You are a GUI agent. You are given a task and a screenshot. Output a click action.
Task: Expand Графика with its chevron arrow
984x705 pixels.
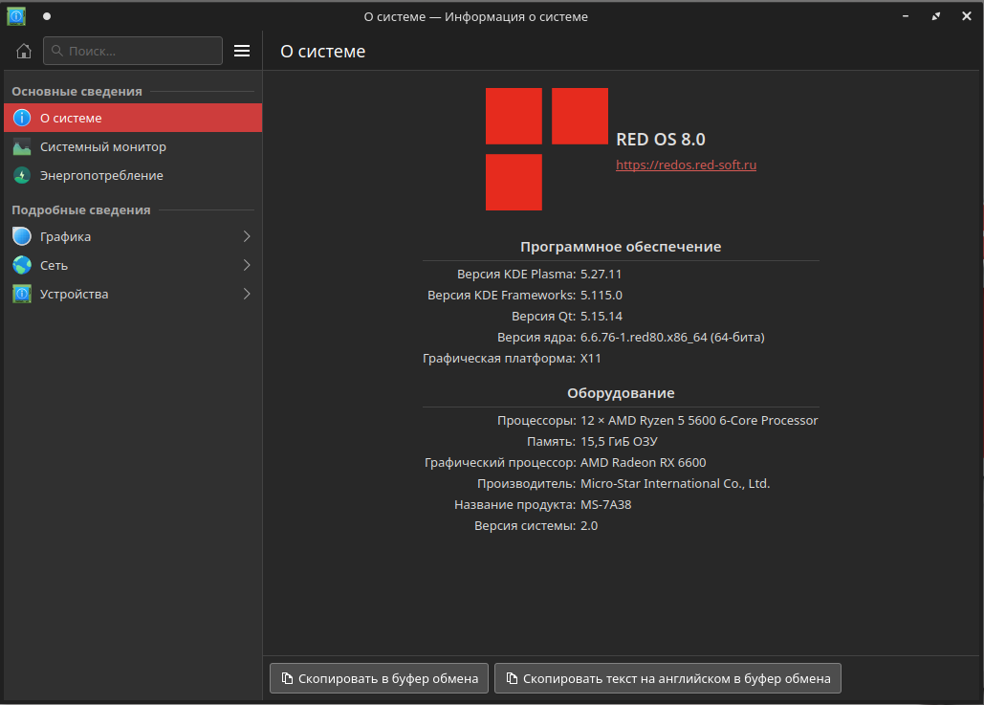[247, 236]
